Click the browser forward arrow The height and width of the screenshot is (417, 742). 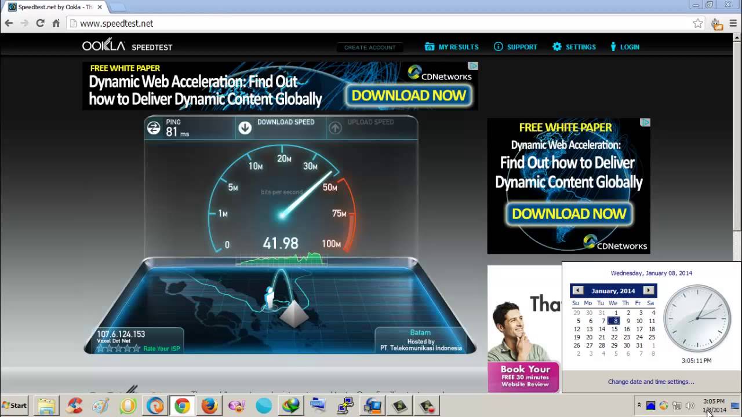pyautogui.click(x=24, y=23)
